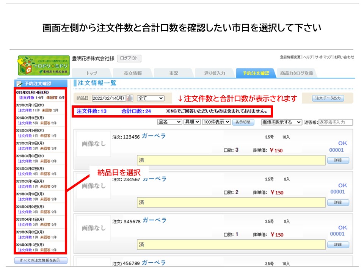This screenshot has width=364, height=273.
Task: Click 詳細 button for order 123456
Action: 338,160
